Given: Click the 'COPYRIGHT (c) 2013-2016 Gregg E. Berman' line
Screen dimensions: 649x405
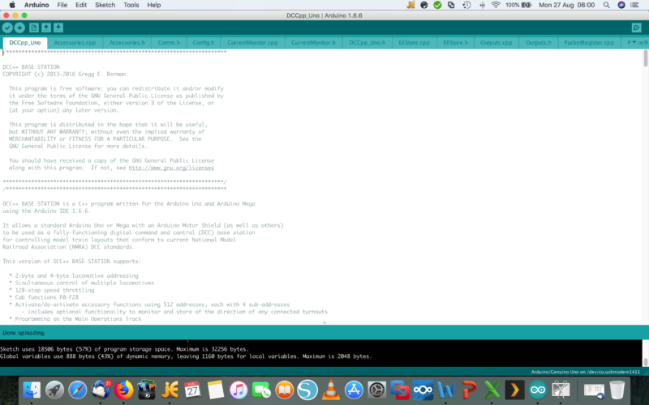Looking at the screenshot, I should pos(64,74).
